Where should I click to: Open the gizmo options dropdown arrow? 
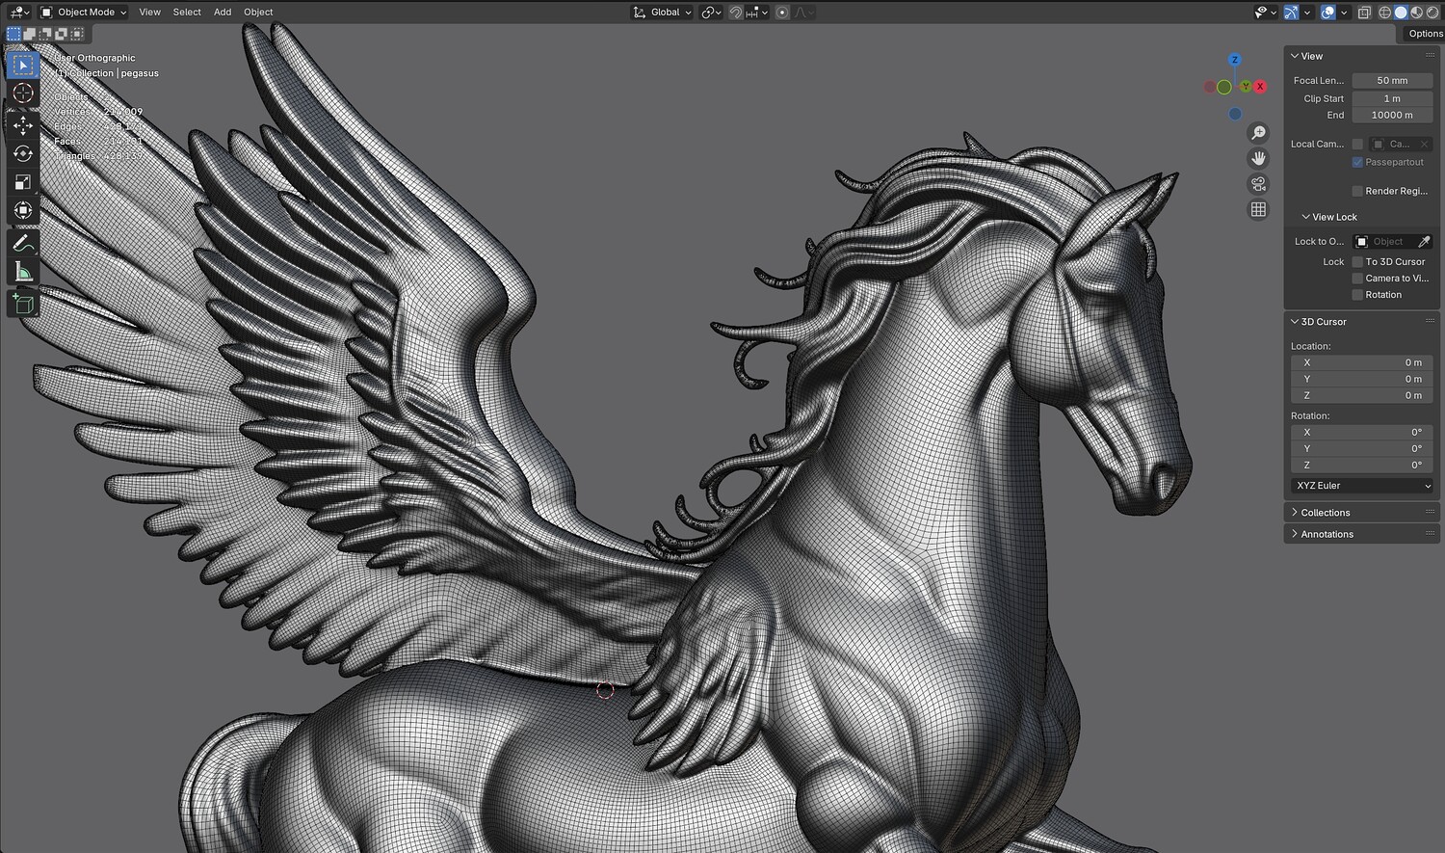pyautogui.click(x=1306, y=13)
